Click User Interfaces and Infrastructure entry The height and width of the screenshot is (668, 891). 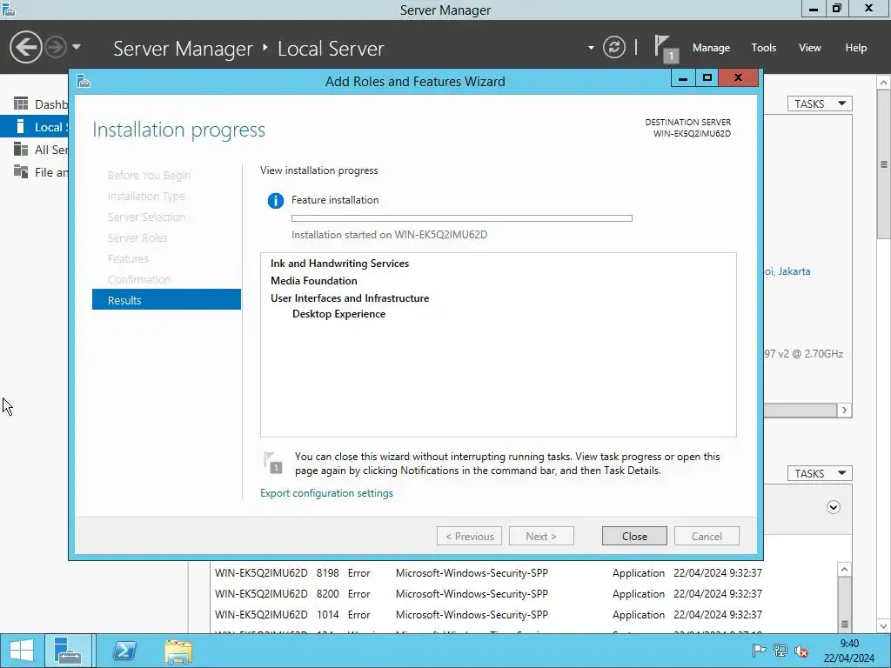(350, 298)
